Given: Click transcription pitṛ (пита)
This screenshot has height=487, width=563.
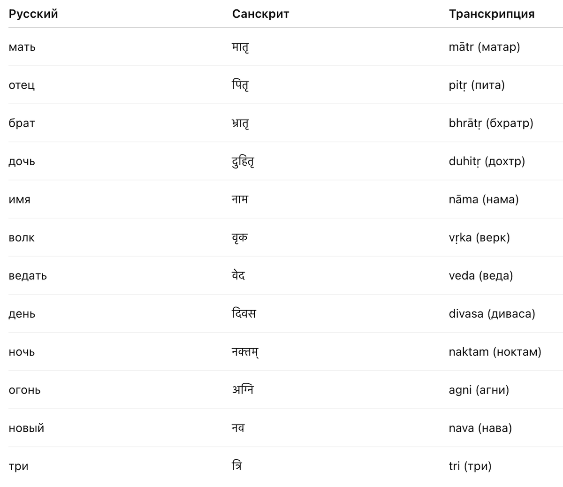Looking at the screenshot, I should click(x=477, y=85).
